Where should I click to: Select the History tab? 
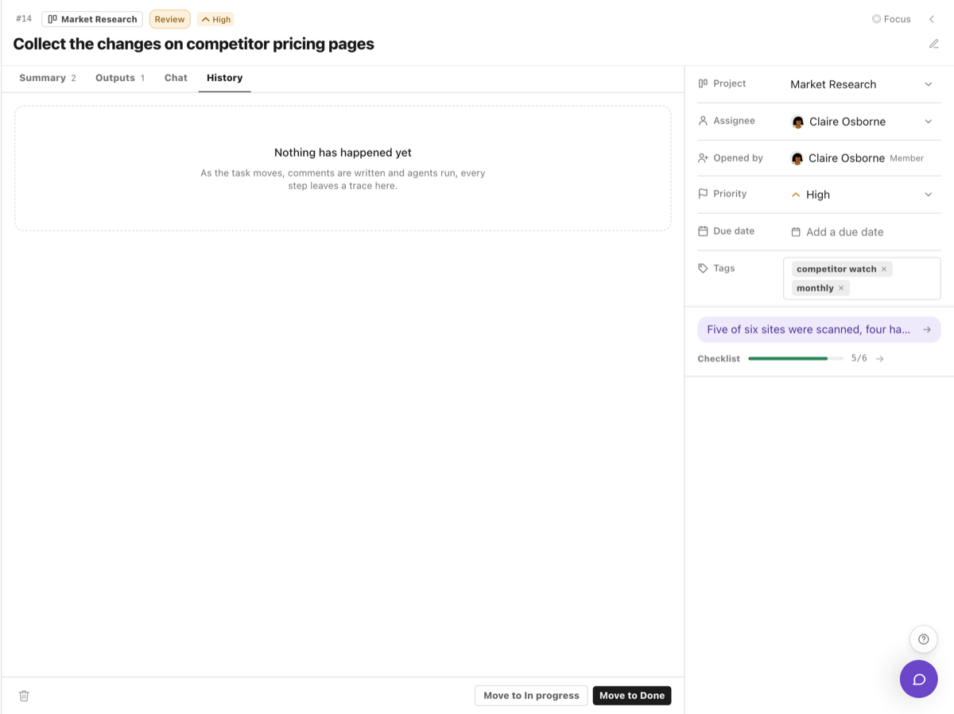point(225,78)
